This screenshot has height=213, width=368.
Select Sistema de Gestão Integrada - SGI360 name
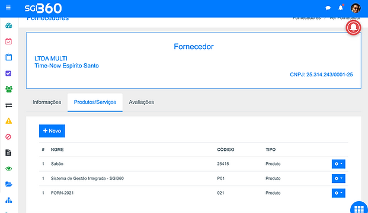[x=87, y=178]
